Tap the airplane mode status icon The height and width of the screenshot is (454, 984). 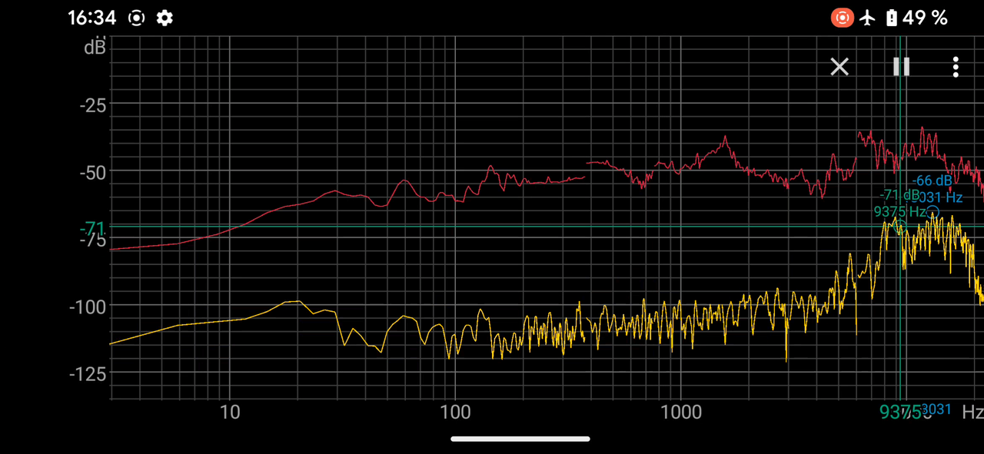[x=868, y=18]
